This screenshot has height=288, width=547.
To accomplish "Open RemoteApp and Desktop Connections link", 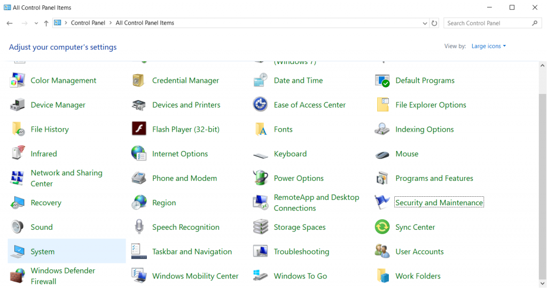I will (x=316, y=203).
